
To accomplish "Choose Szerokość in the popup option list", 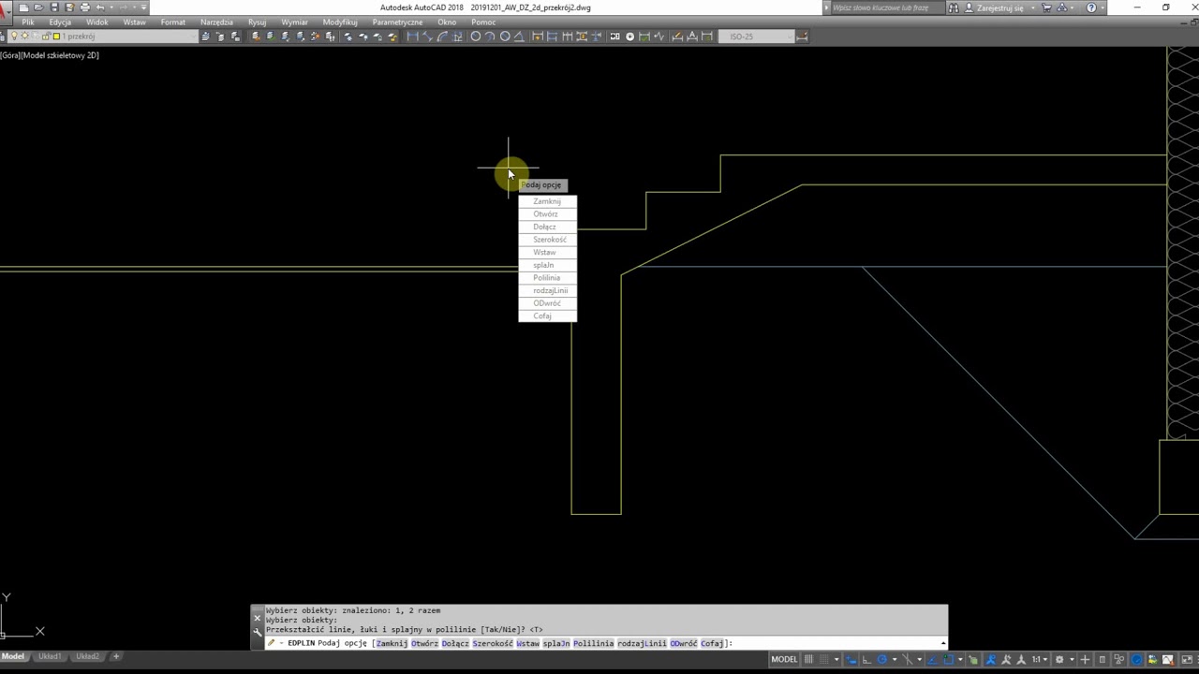I will (x=547, y=240).
